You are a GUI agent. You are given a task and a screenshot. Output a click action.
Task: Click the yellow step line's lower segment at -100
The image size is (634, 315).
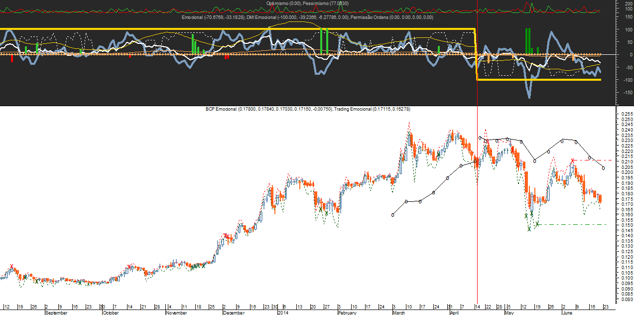coord(538,80)
